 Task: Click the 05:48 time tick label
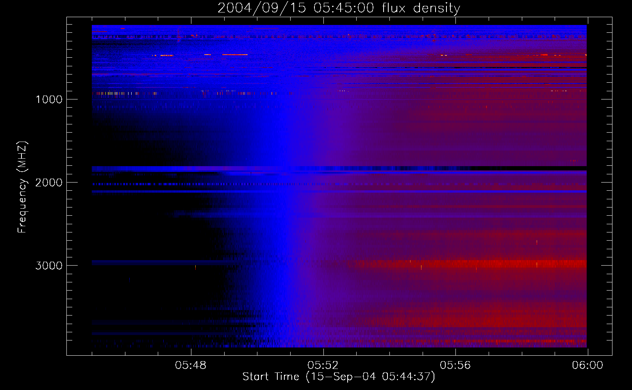point(191,365)
